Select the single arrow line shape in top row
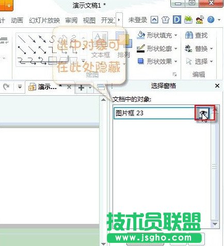This screenshot has width=224, height=246. (32, 39)
